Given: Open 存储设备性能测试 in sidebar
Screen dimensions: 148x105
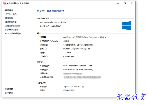Looking at the screenshot, I should 13,26.
